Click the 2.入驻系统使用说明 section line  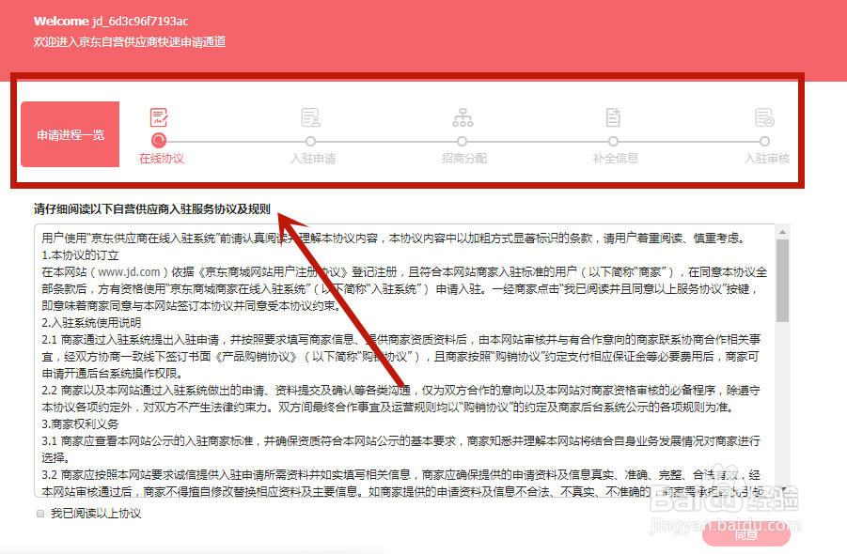[91, 323]
